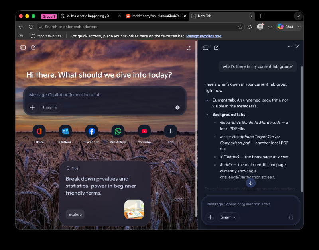Screen dimensions: 319x250
Task: Click the Explore button on the Tips card
Action: tap(75, 215)
